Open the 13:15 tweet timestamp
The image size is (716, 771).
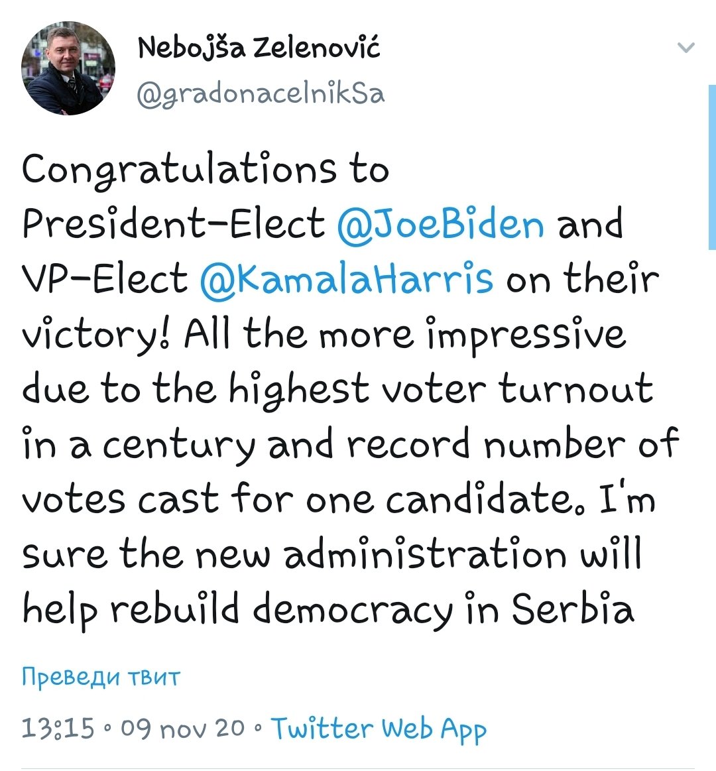coord(58,728)
